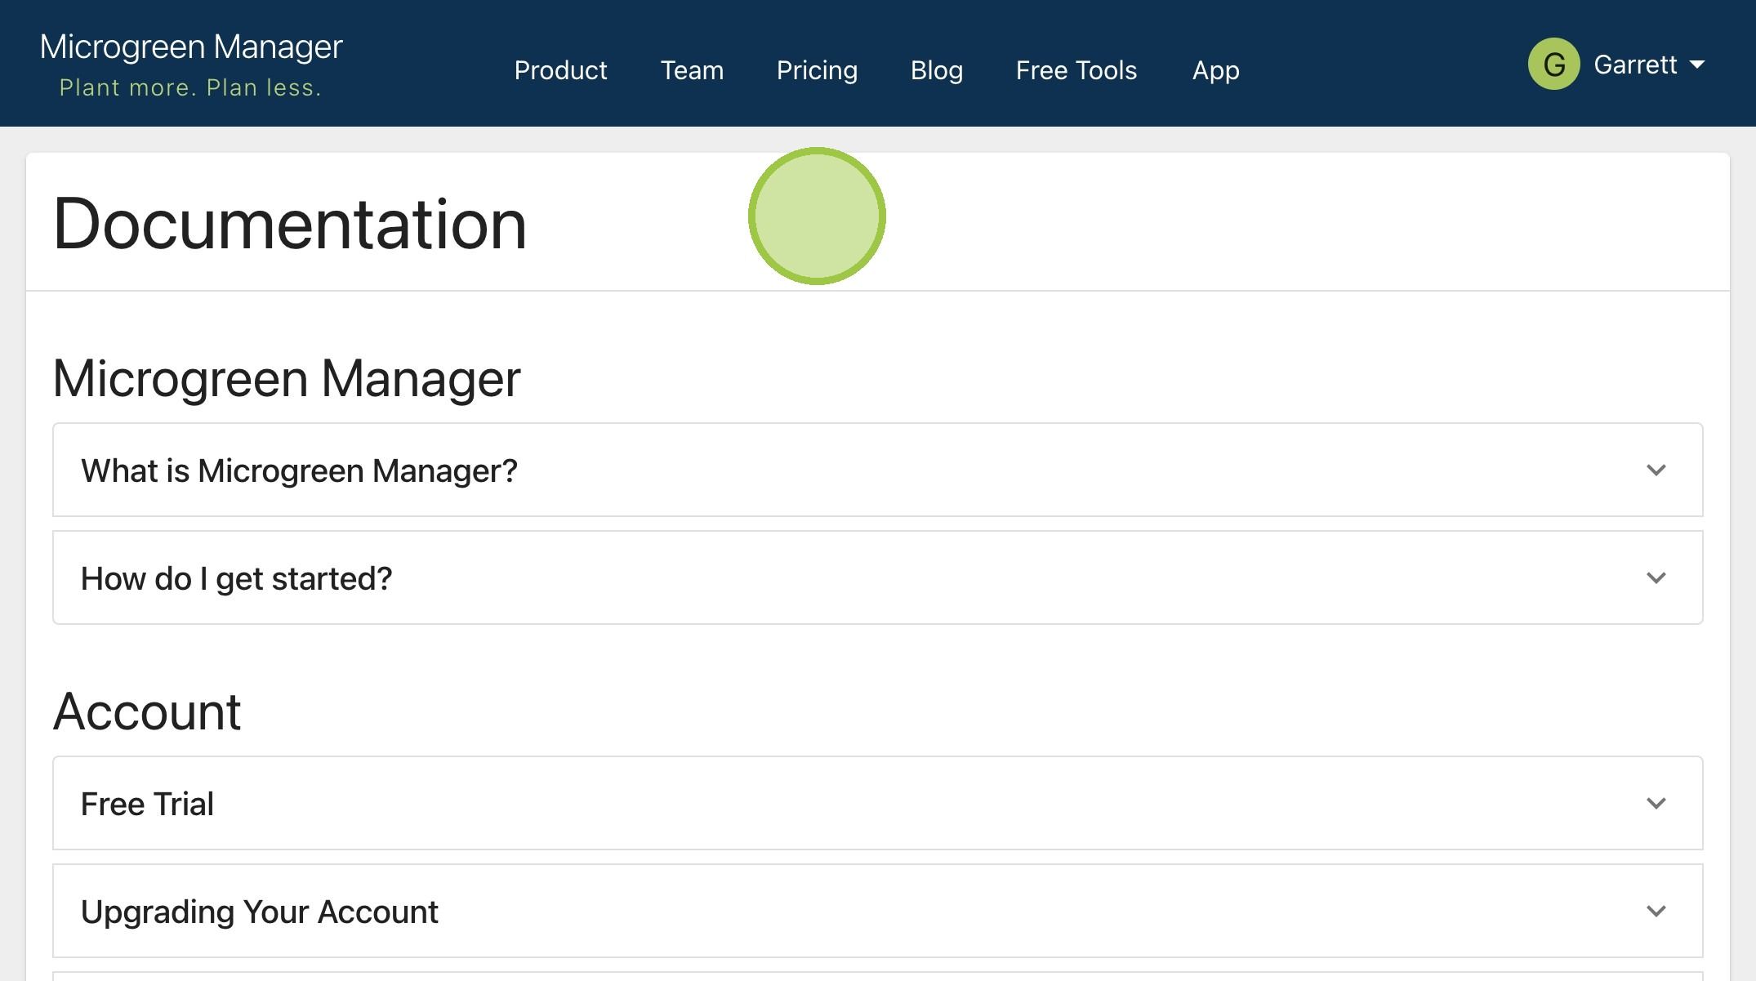Click the Documentation page heading
The width and height of the screenshot is (1756, 981).
point(290,224)
